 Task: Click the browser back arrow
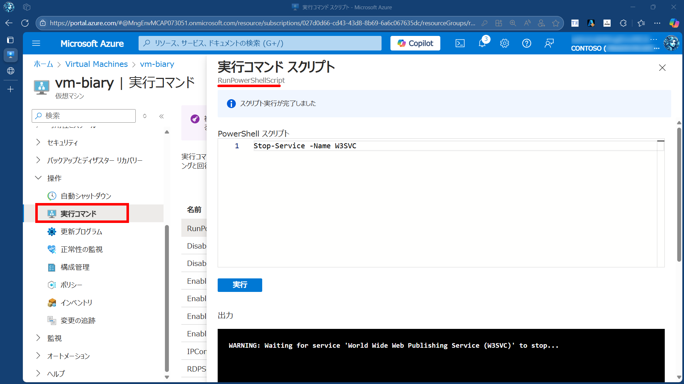click(x=9, y=23)
